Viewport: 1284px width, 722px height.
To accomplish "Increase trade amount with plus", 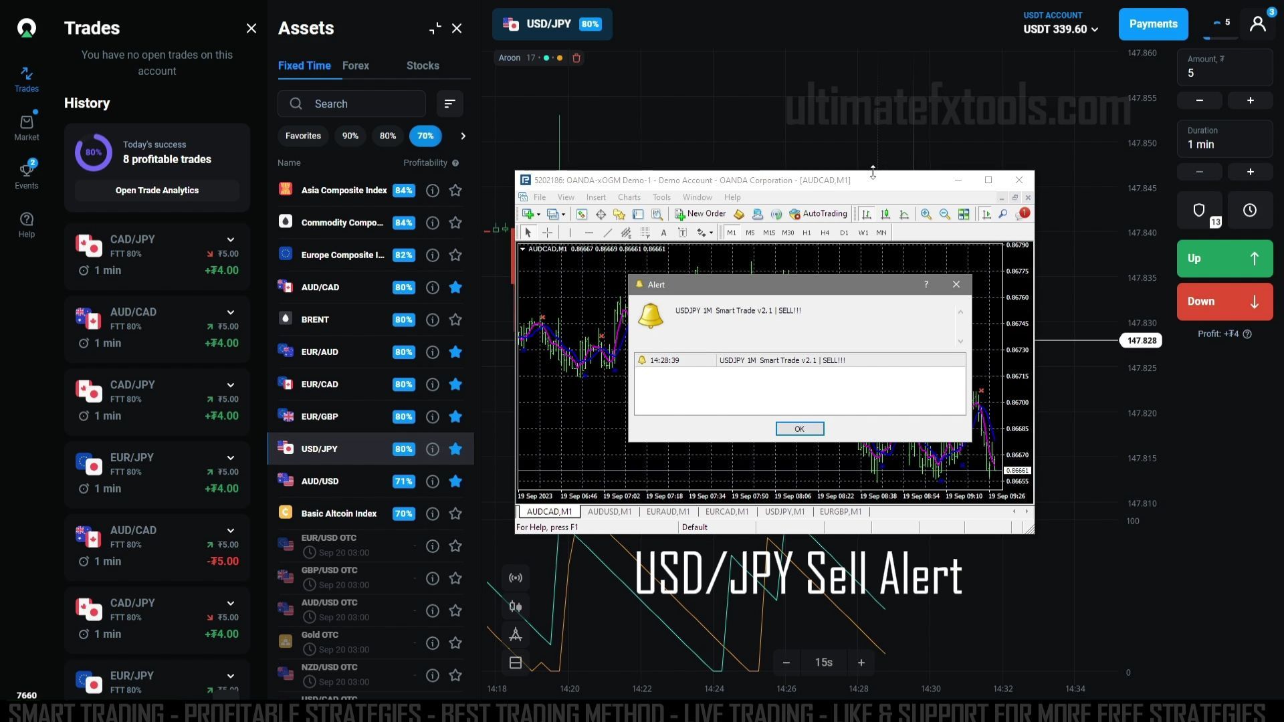I will pos(1250,100).
